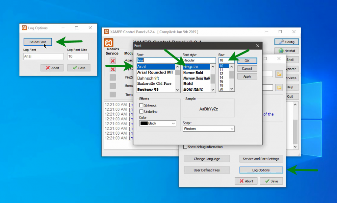Image resolution: width=337 pixels, height=203 pixels.
Task: Click the XAMPP logo icon in control panel
Action: (x=109, y=42)
